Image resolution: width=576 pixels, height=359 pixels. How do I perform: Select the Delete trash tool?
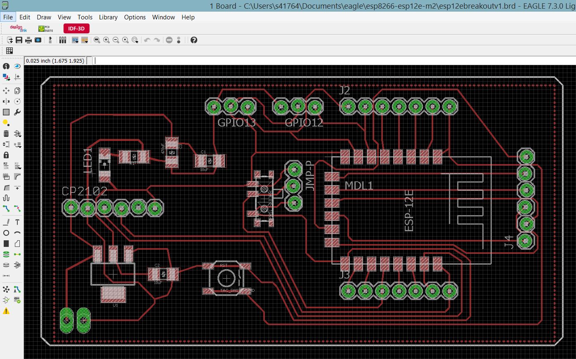(x=6, y=134)
